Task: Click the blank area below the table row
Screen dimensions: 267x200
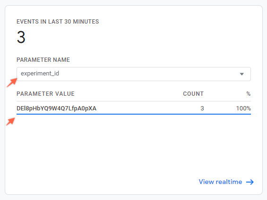Action: [x=134, y=144]
